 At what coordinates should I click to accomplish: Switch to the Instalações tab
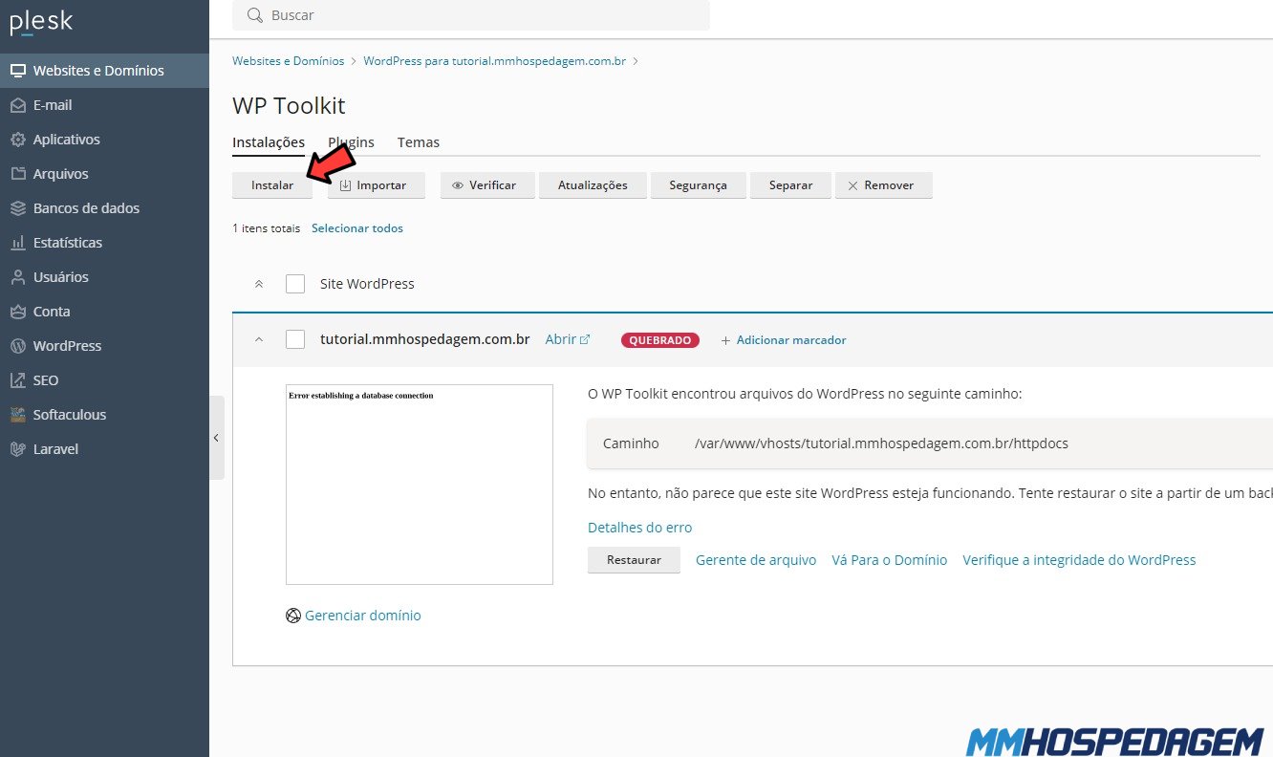(x=269, y=142)
